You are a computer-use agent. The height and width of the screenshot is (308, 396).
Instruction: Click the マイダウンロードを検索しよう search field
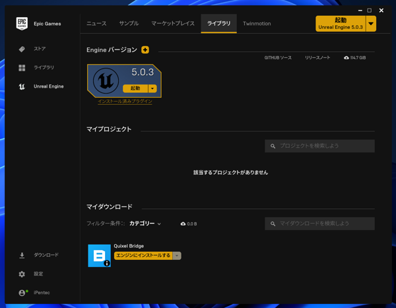[x=319, y=224]
